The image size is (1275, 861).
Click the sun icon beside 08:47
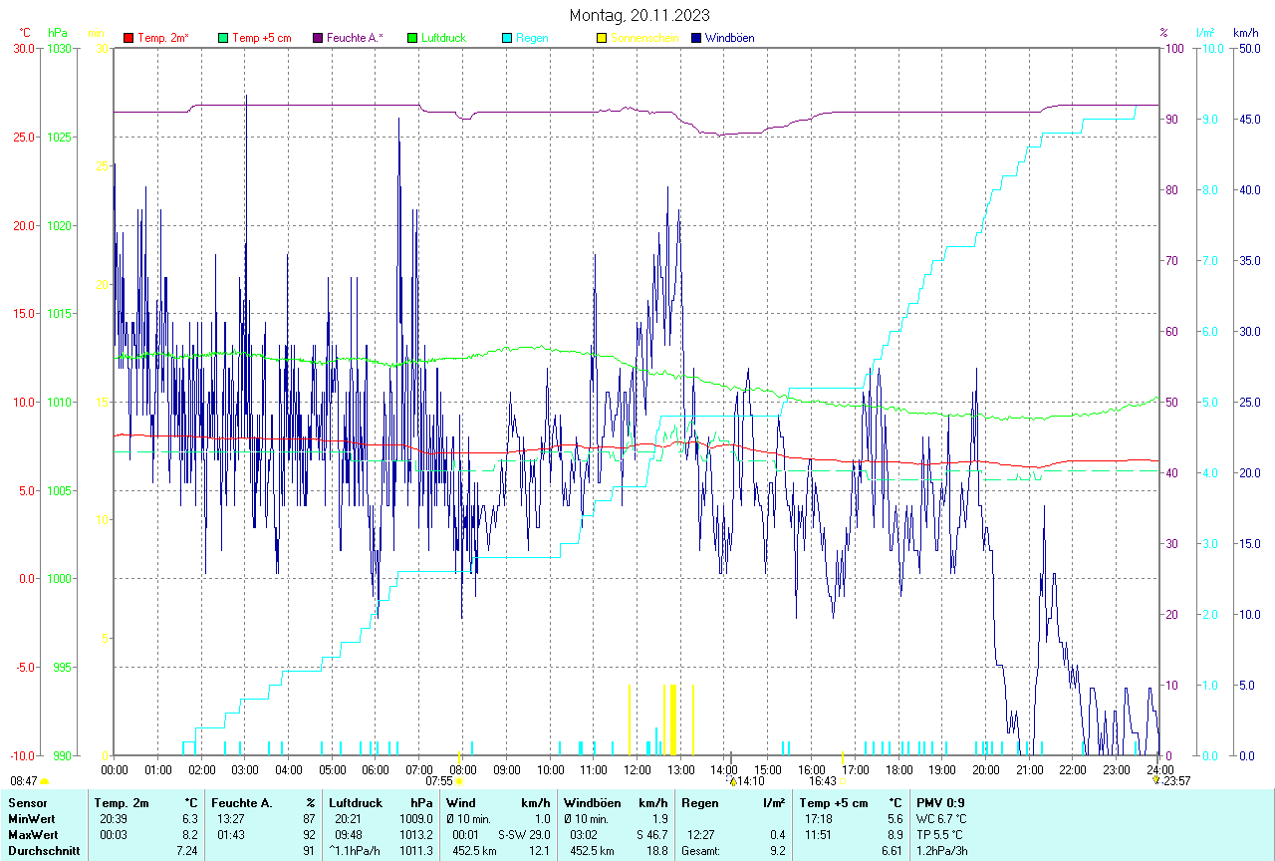(x=45, y=782)
